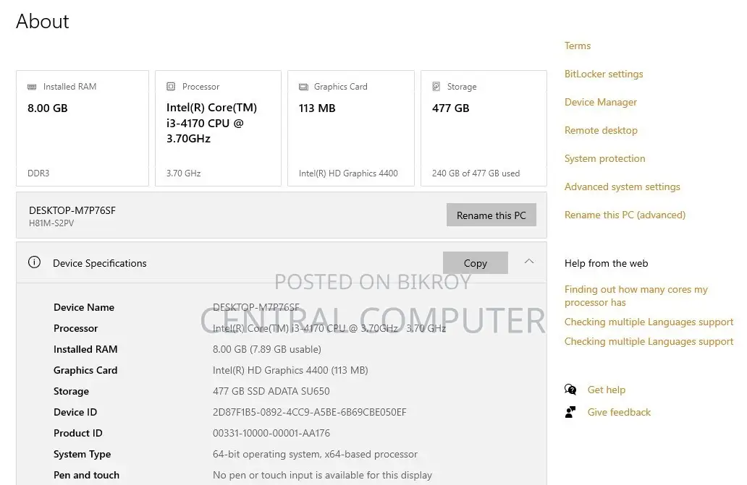This screenshot has height=485, width=747.
Task: Click the Storage drive icon
Action: tap(436, 87)
